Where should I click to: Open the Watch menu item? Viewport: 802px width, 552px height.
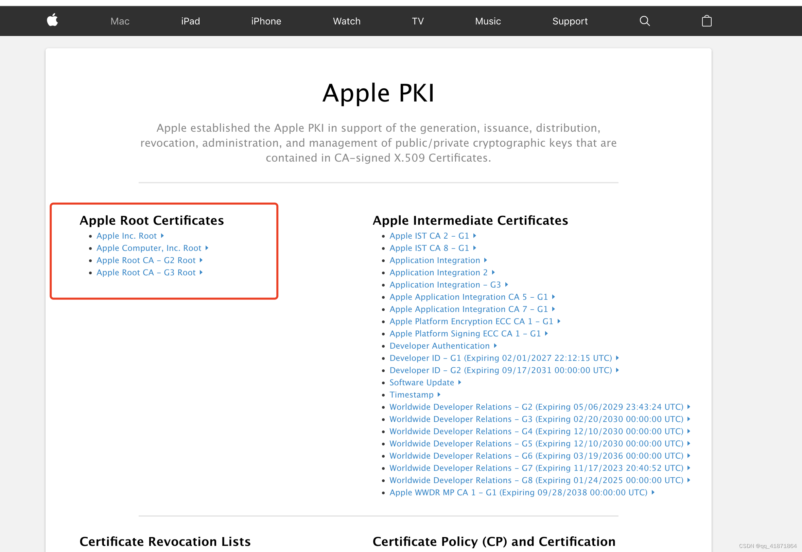[347, 21]
